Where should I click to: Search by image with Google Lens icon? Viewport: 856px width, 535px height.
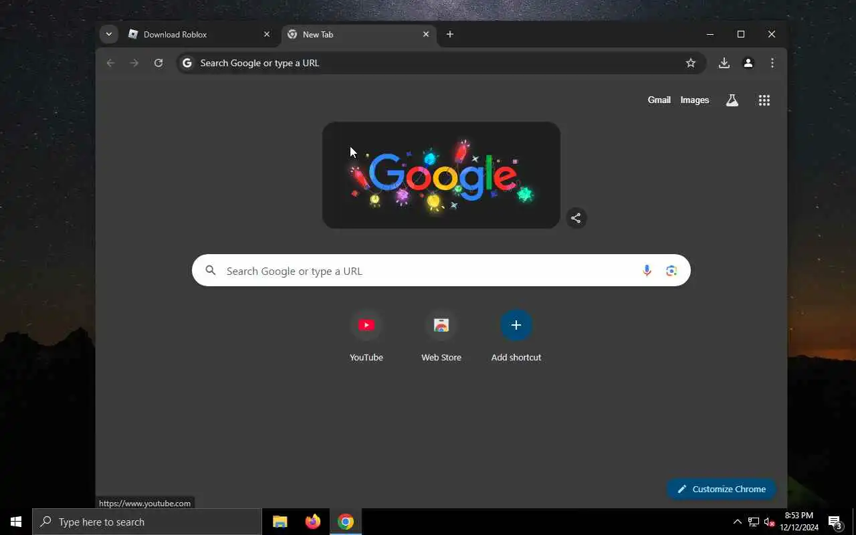pyautogui.click(x=671, y=271)
